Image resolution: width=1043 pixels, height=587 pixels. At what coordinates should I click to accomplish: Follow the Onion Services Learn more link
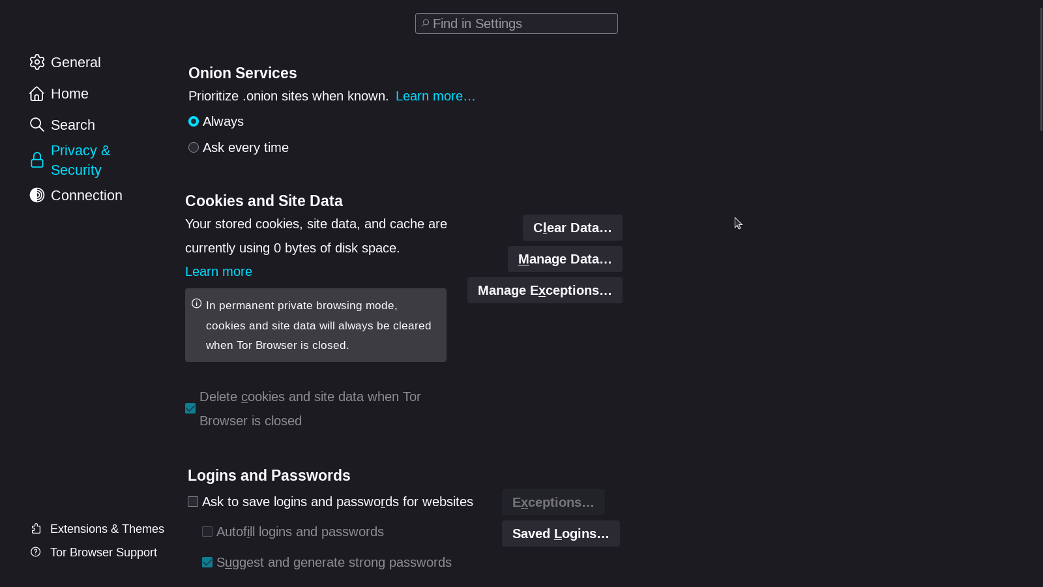tap(435, 96)
